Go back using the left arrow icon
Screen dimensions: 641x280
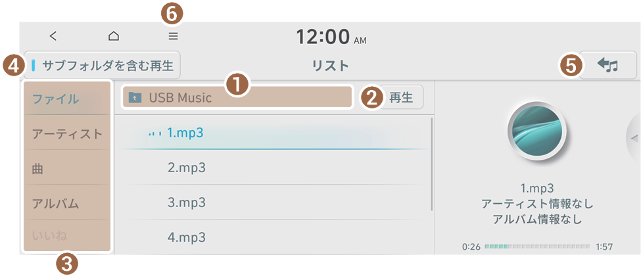coord(53,36)
